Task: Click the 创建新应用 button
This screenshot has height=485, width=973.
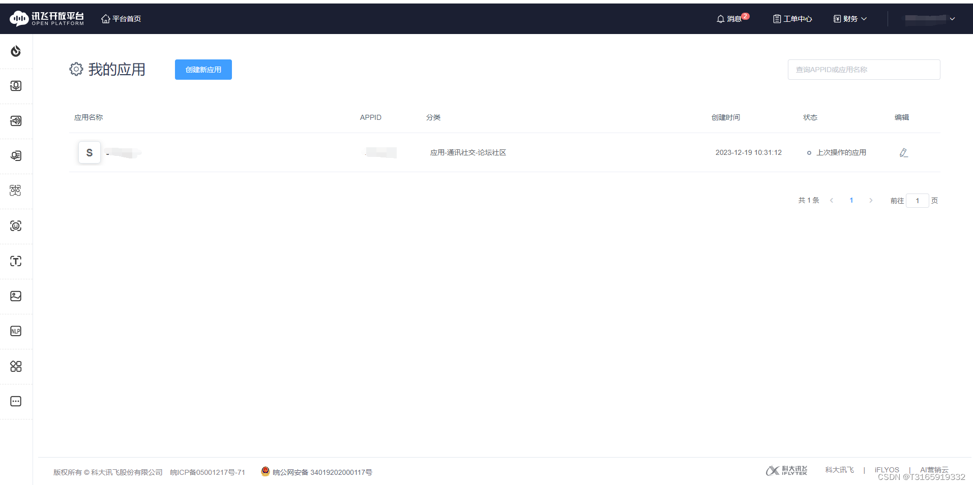Action: point(203,70)
